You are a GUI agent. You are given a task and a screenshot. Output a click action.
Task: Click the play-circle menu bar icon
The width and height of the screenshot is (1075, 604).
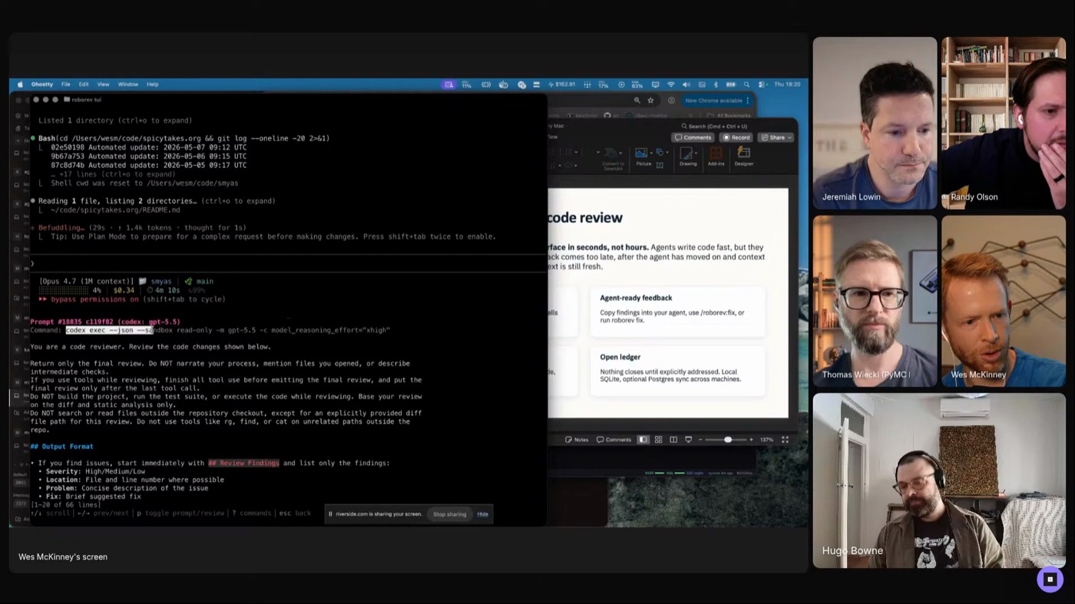pyautogui.click(x=621, y=84)
